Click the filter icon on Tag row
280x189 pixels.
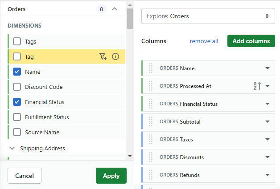point(103,56)
